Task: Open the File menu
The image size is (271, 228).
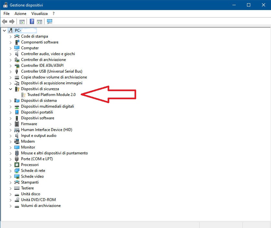Action: click(6, 14)
